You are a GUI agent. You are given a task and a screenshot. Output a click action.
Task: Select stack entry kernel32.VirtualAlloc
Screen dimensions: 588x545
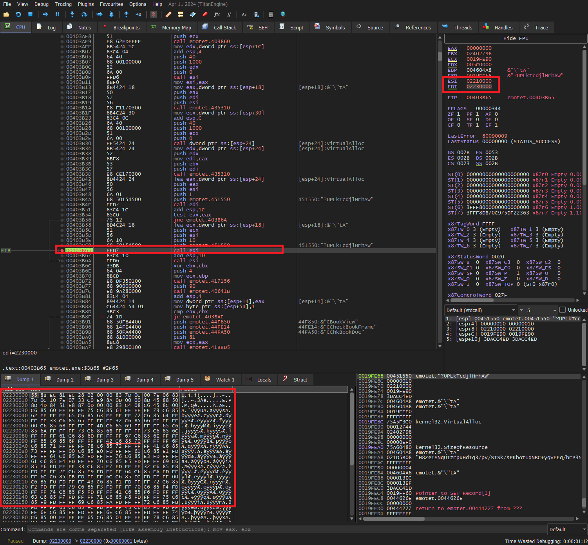pyautogui.click(x=448, y=422)
